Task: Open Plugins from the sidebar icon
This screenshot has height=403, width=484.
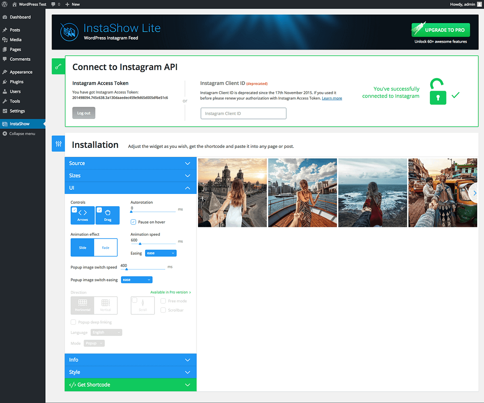Action: pyautogui.click(x=5, y=82)
